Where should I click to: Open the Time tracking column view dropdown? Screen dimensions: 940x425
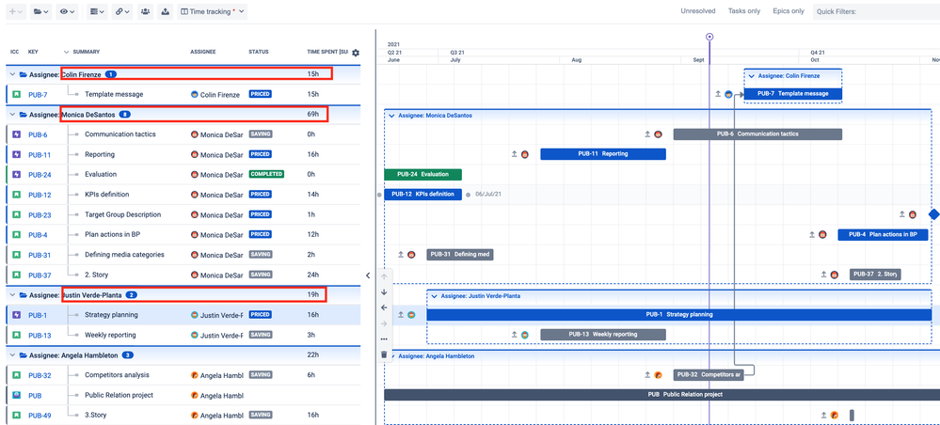coord(213,11)
